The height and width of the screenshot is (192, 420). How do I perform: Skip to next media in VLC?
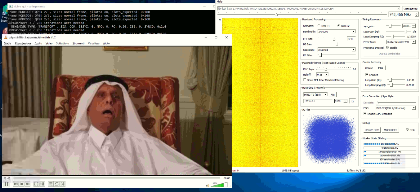[x=28, y=184]
